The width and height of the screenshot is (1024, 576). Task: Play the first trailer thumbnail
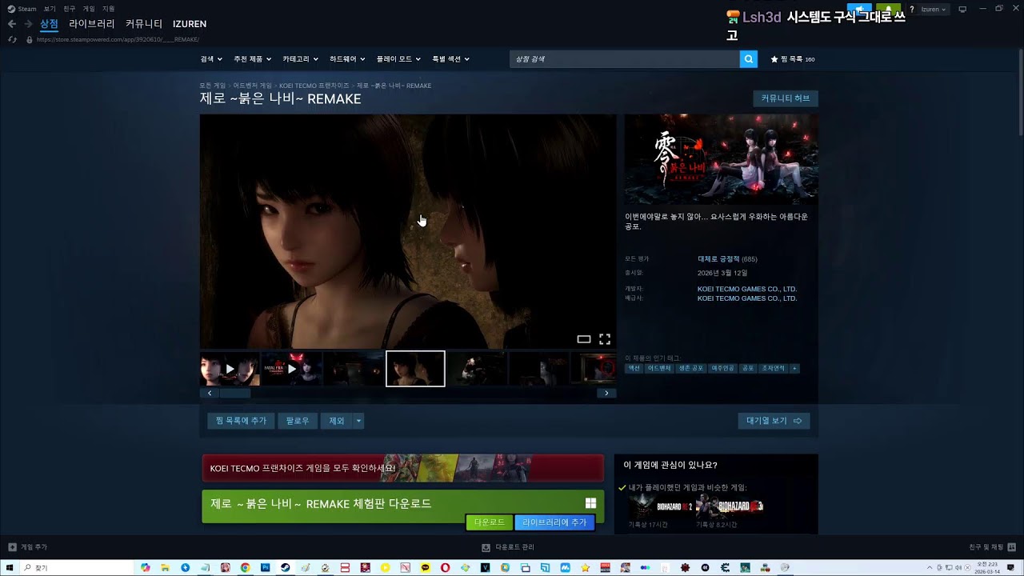(230, 369)
